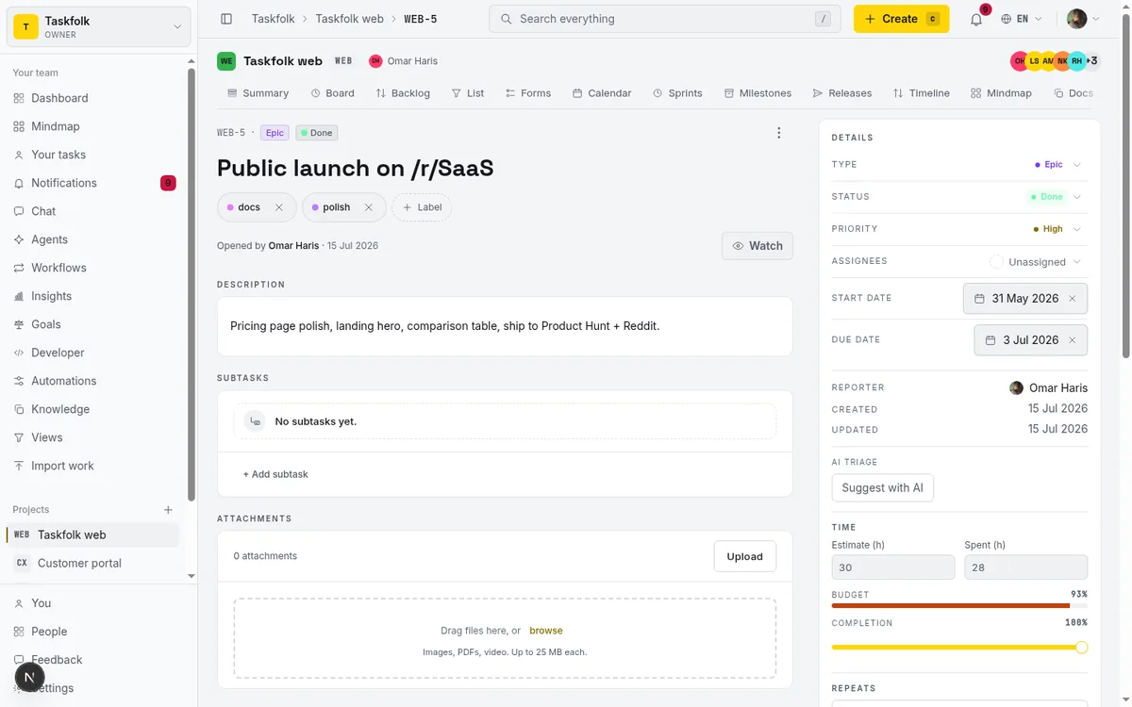Image resolution: width=1132 pixels, height=707 pixels.
Task: Click the Dashboard sidebar icon
Action: 19,98
